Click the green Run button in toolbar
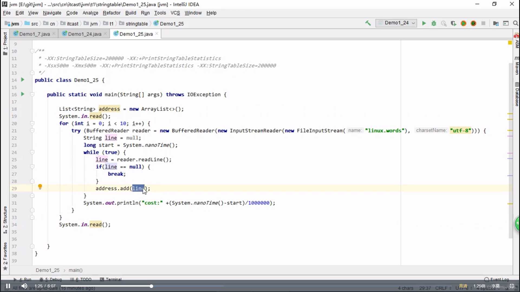 coord(424,24)
